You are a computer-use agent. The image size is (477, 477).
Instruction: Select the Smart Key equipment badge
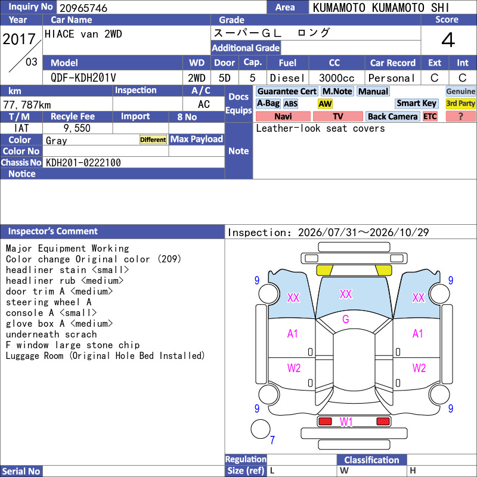pos(416,103)
